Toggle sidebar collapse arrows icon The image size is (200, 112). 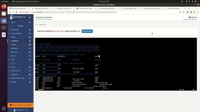click(x=30, y=17)
